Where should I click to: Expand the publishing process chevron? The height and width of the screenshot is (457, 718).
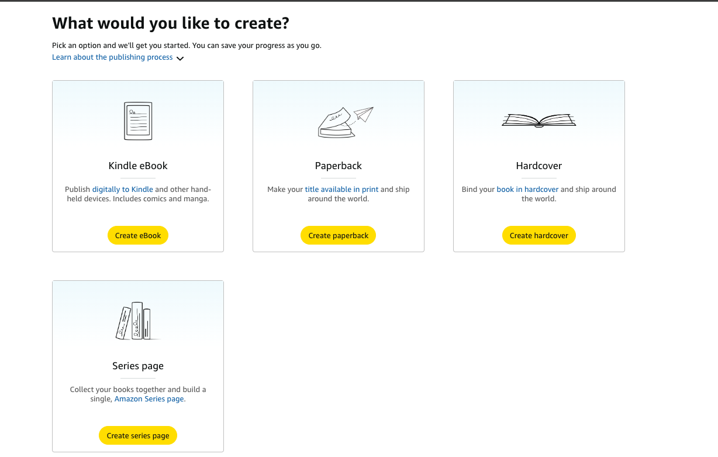point(180,59)
